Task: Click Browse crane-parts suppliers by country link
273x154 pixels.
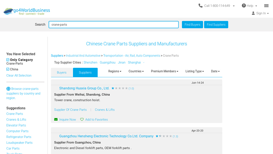Action: (x=23, y=93)
